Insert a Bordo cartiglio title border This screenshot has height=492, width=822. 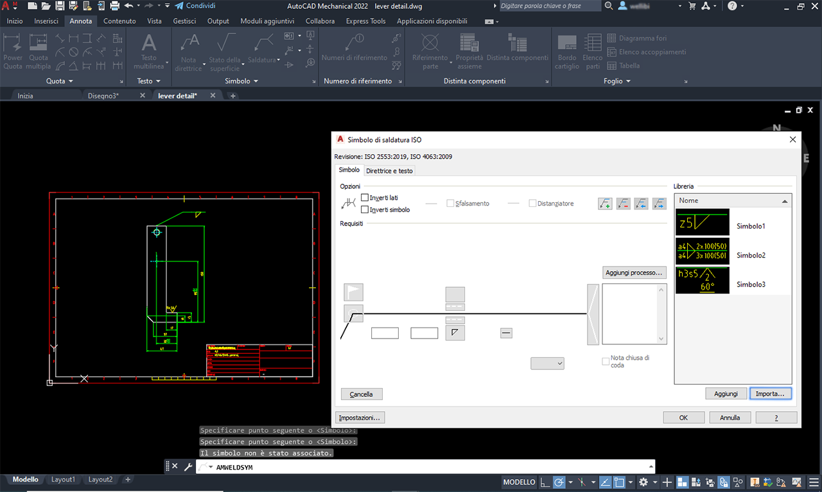click(567, 51)
